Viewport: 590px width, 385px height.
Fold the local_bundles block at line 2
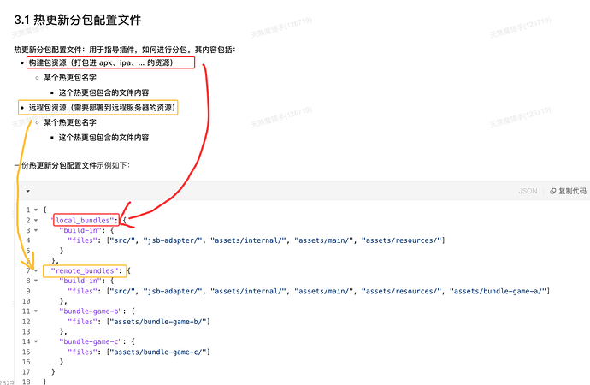coord(36,220)
